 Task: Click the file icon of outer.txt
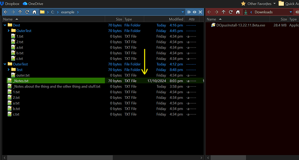pos(13,75)
